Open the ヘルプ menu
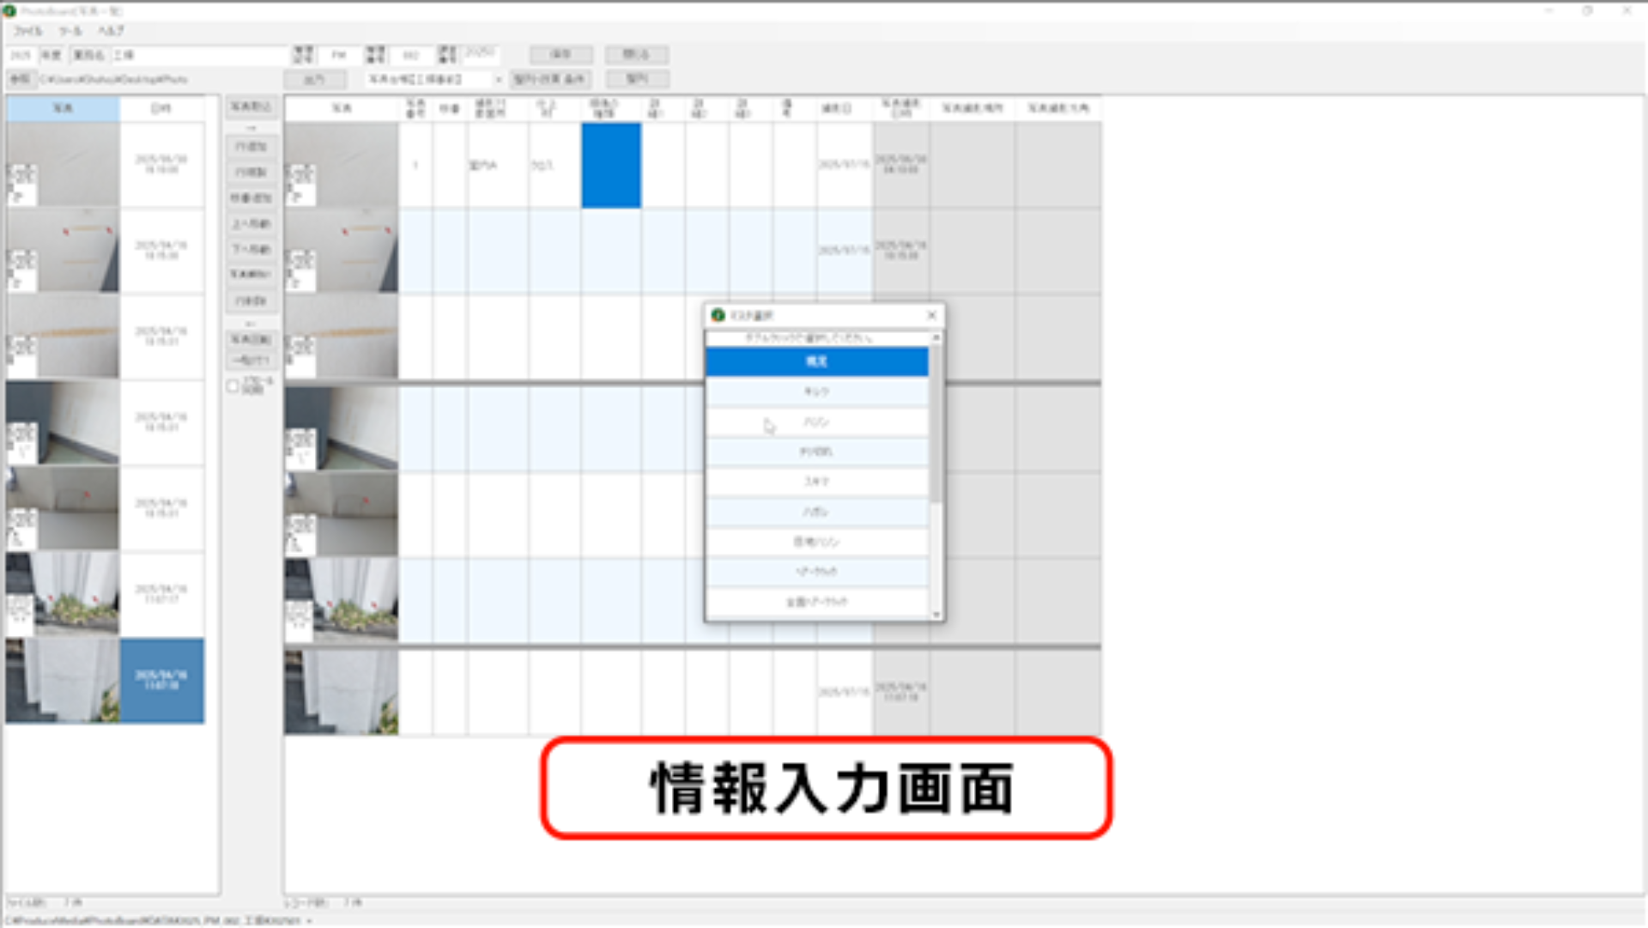 click(x=111, y=31)
